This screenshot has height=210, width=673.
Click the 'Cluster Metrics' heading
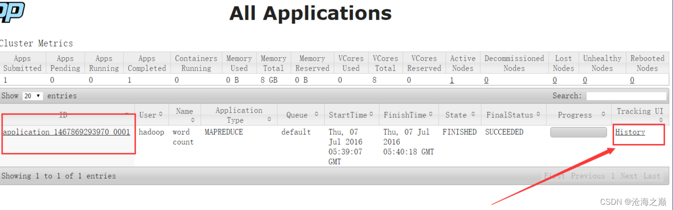(36, 43)
